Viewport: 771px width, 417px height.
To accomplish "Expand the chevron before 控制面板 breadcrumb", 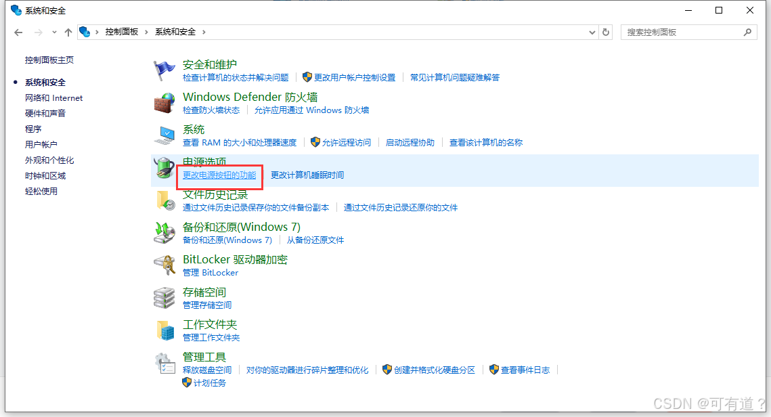I will 97,32.
